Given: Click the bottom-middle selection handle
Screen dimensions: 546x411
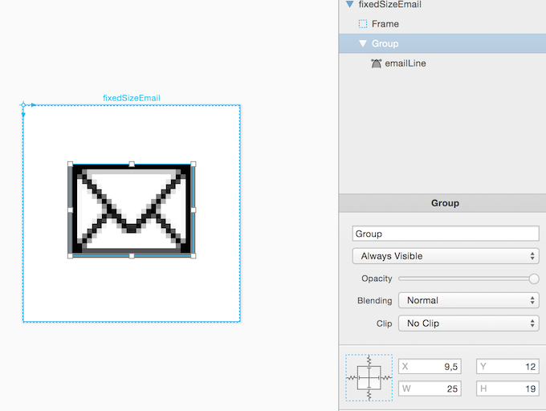Looking at the screenshot, I should [x=132, y=256].
